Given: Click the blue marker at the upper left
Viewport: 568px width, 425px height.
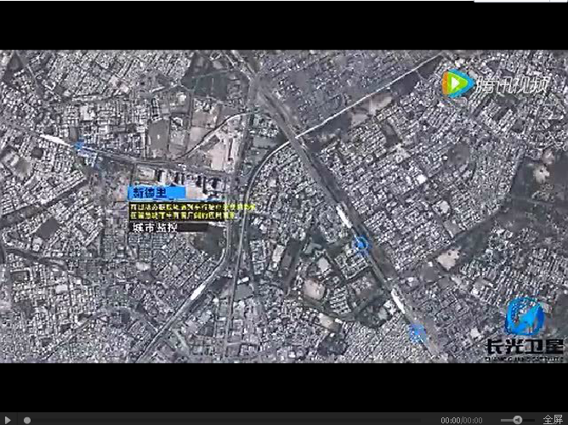Looking at the screenshot, I should (81, 145).
